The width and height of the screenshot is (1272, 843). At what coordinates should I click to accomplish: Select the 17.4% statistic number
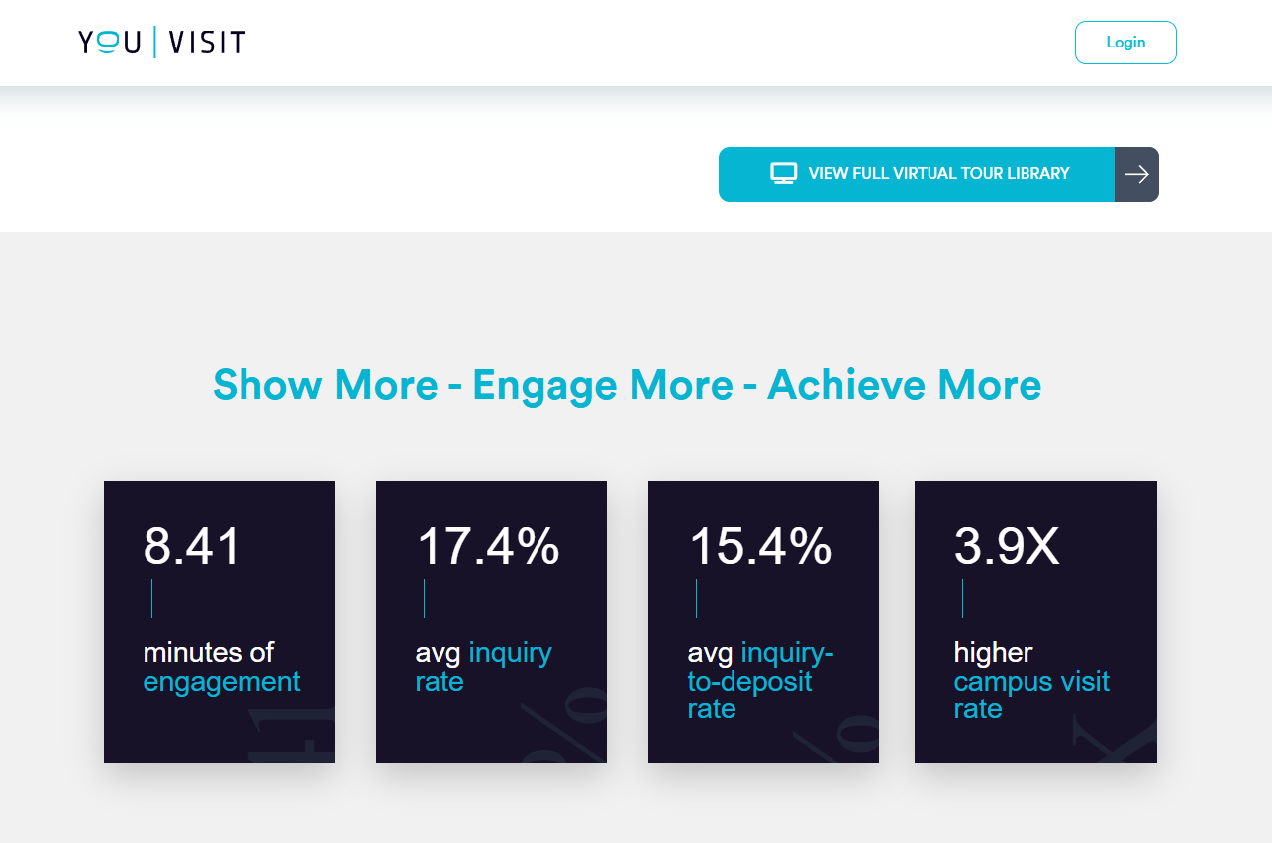tap(488, 546)
